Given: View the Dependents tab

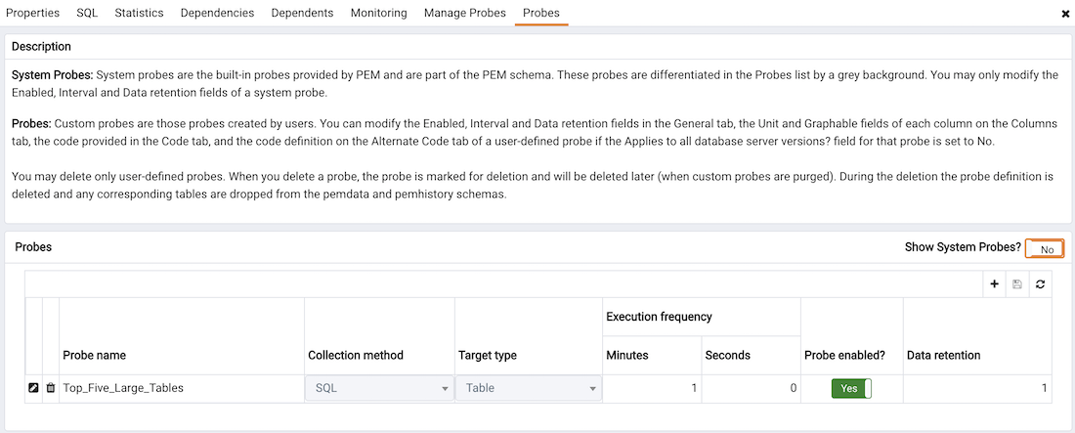Looking at the screenshot, I should 302,13.
